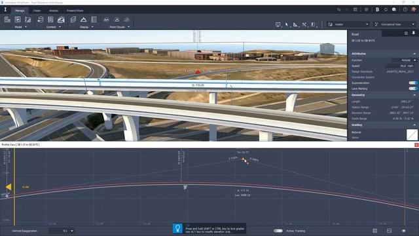Click the lightbulb tip icon
419x236 pixels.
point(177,229)
